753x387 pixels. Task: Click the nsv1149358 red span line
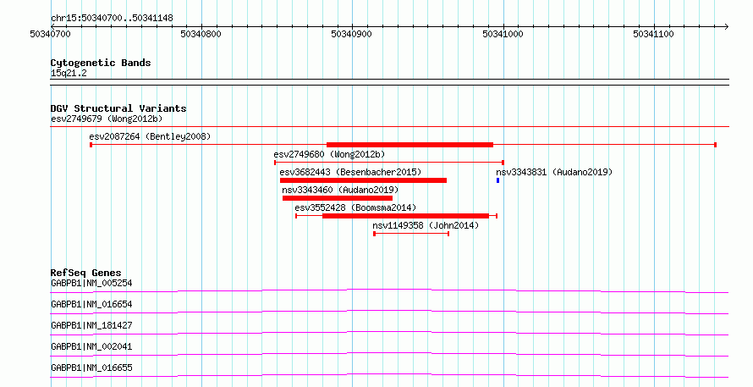coord(411,234)
